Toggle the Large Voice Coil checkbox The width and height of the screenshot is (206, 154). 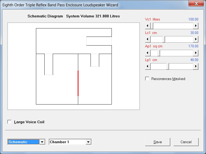coord(9,122)
